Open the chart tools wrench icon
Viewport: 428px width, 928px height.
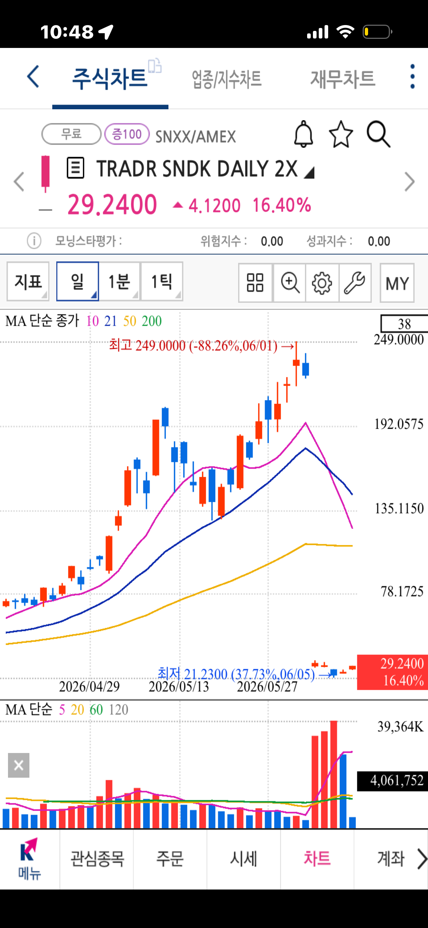355,283
